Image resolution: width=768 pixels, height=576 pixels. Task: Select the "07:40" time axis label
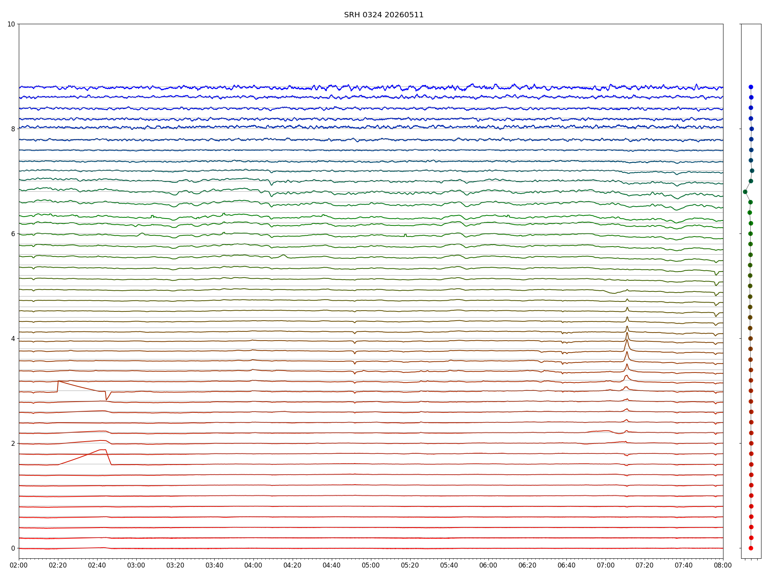coord(684,566)
